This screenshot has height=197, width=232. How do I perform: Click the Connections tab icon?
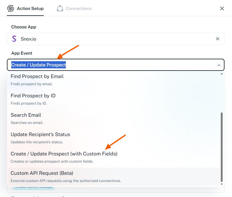[60, 8]
